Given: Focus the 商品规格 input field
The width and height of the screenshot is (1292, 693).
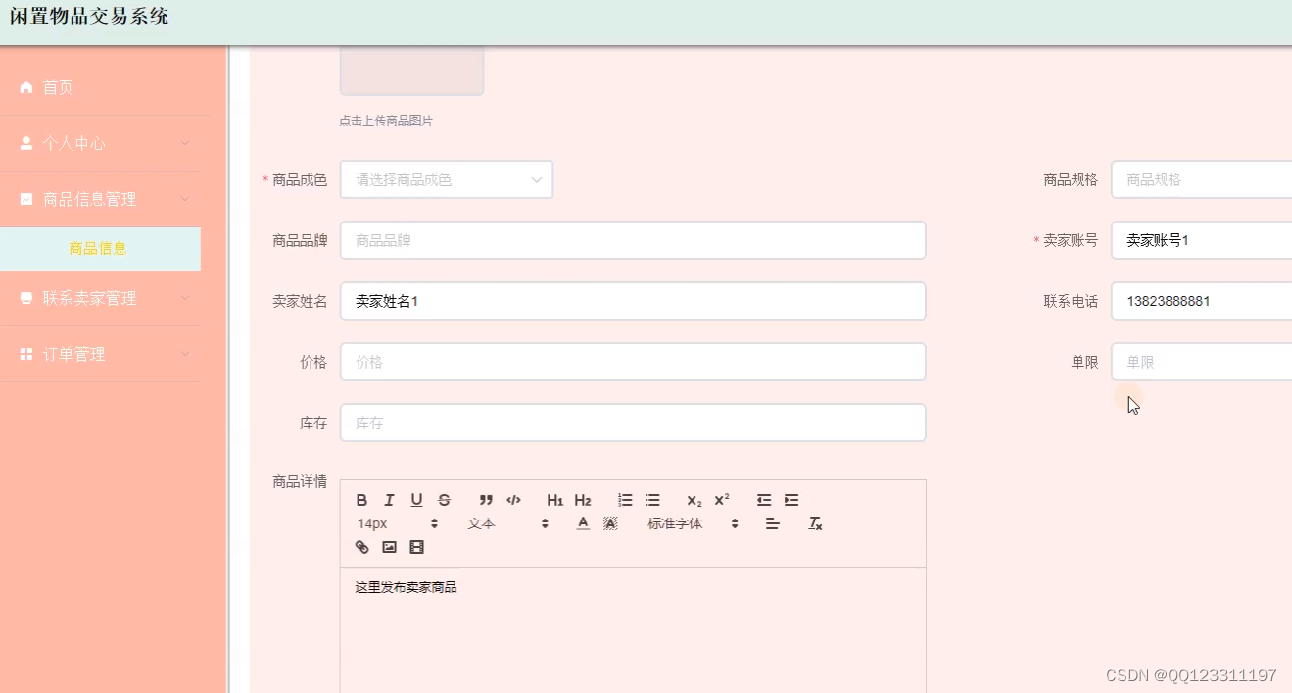Looking at the screenshot, I should (x=1201, y=179).
